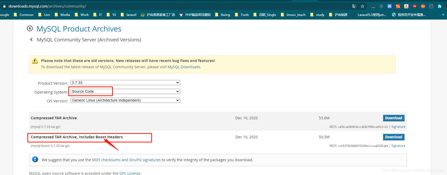Image resolution: width=447 pixels, height=175 pixels.
Task: Select the MD5 hash for mysql-5.7.33.tar.gz
Action: 363,127
